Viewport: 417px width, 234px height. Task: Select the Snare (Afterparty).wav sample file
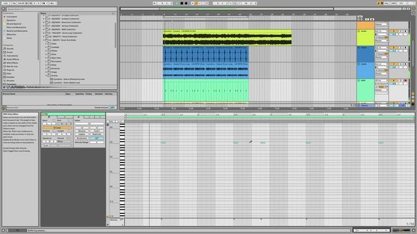69,79
